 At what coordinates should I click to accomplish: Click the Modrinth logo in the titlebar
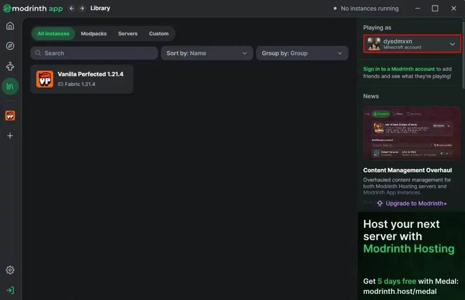click(33, 8)
